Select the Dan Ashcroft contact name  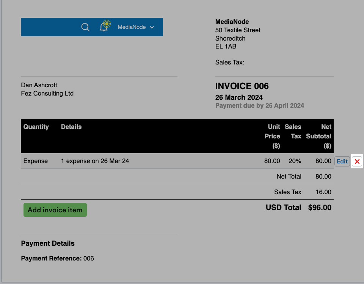[x=39, y=85]
